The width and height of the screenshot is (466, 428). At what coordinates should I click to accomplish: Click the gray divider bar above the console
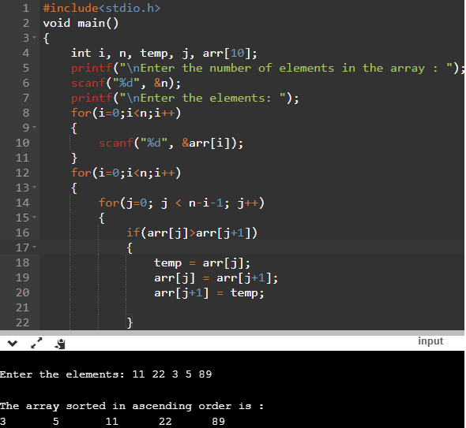232,333
